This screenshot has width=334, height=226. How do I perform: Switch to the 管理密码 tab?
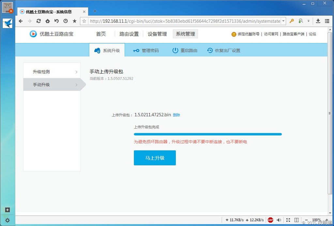tap(146, 50)
